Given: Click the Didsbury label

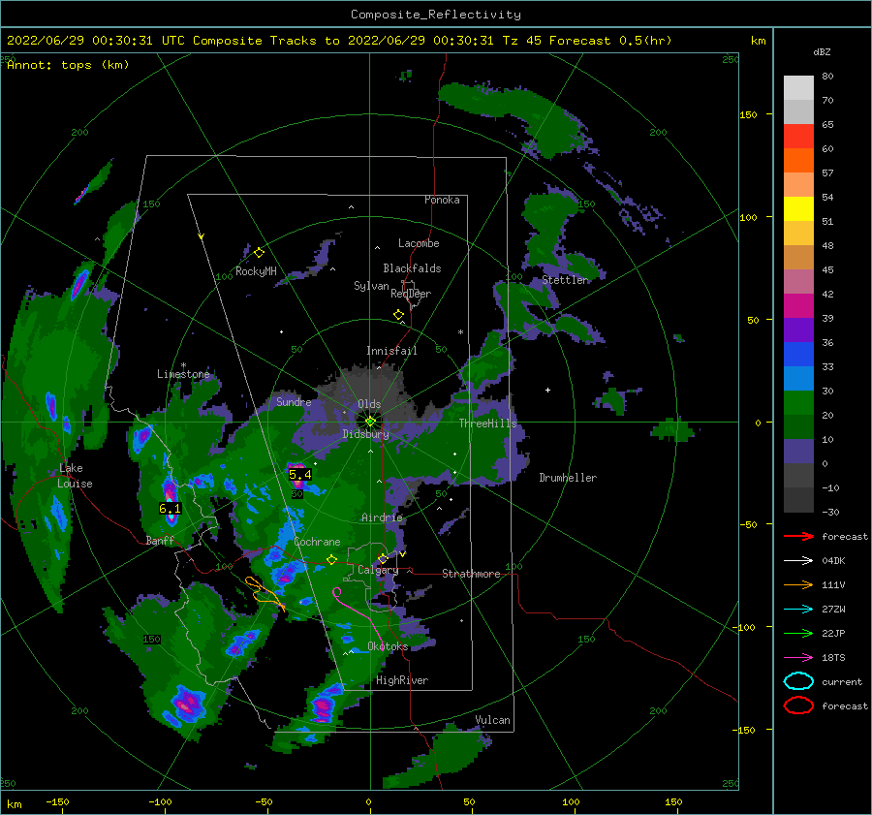Looking at the screenshot, I should pyautogui.click(x=366, y=434).
